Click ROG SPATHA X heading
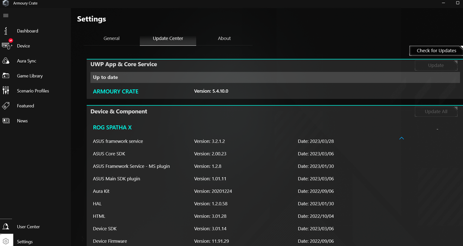Image resolution: width=463 pixels, height=246 pixels. pos(112,128)
